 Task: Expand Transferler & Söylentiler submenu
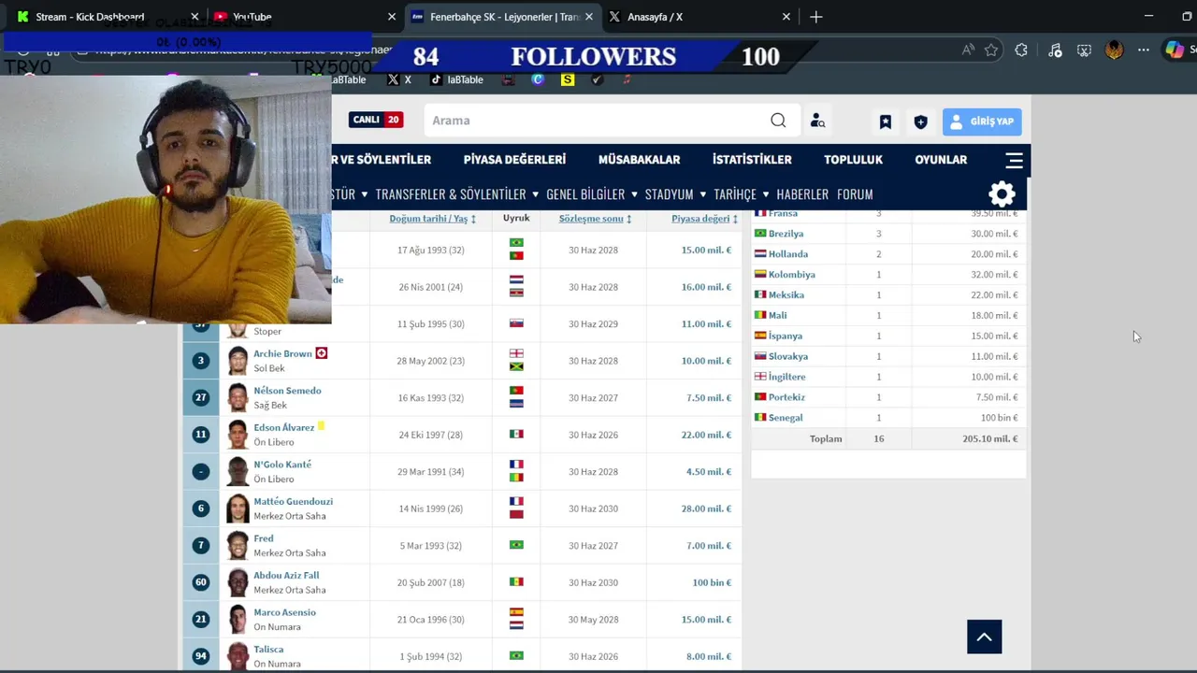tap(535, 194)
